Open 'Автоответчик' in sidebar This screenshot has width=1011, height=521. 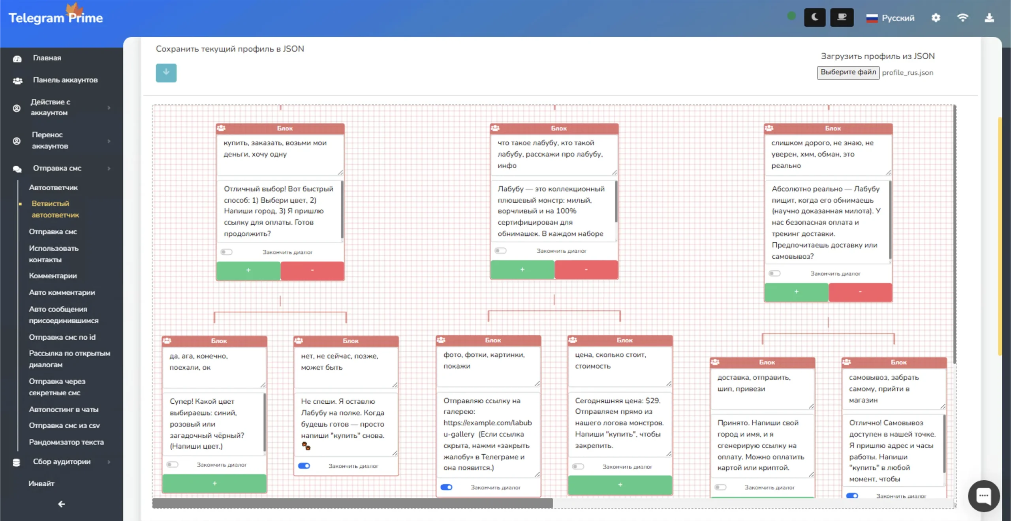pyautogui.click(x=53, y=187)
